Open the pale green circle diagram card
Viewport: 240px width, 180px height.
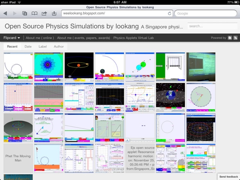pyautogui.click(x=201, y=97)
